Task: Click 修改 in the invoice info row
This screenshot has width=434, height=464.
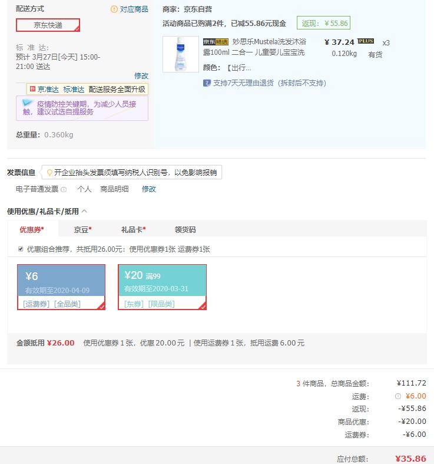Action: coord(149,189)
